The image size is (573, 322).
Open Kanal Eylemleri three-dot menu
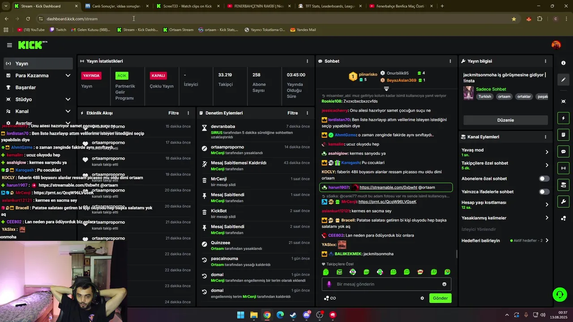click(545, 137)
